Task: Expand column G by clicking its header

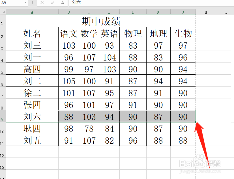Action: pyautogui.click(x=183, y=12)
